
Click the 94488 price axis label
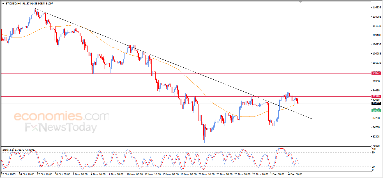tap(376, 91)
